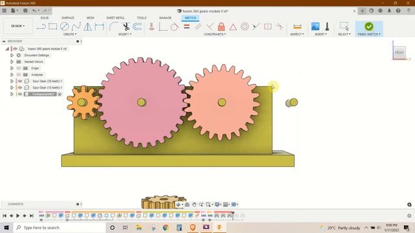Switch to the Solid tab

(x=45, y=17)
